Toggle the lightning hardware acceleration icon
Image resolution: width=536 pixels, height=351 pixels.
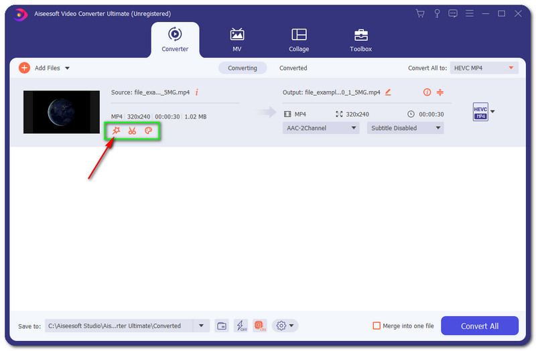[241, 326]
